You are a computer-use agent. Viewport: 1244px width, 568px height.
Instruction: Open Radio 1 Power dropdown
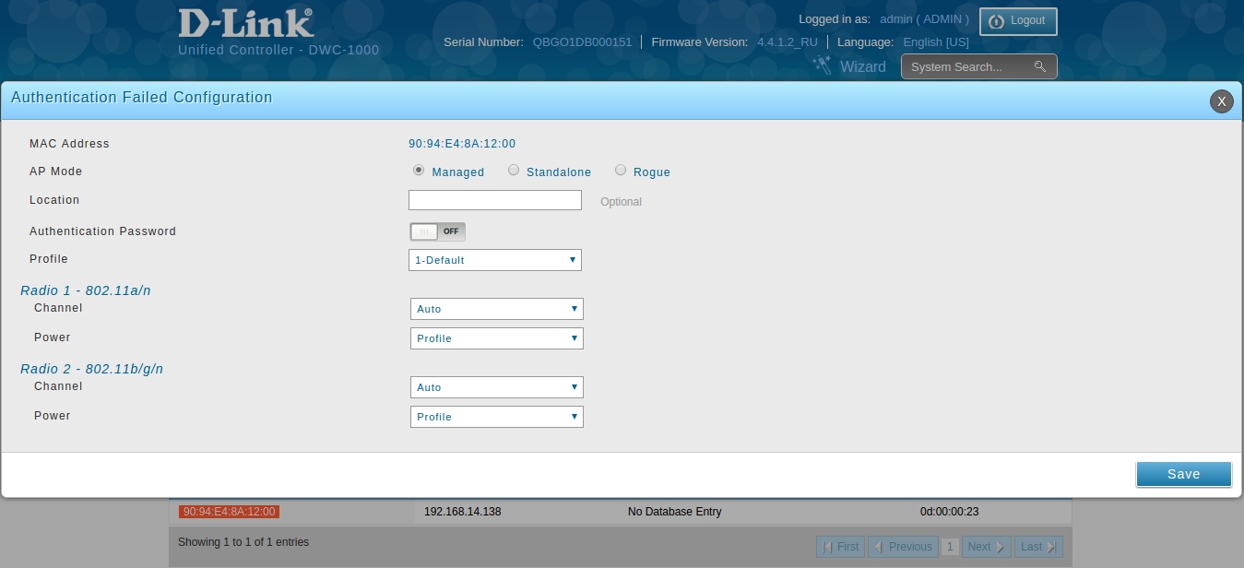click(496, 338)
